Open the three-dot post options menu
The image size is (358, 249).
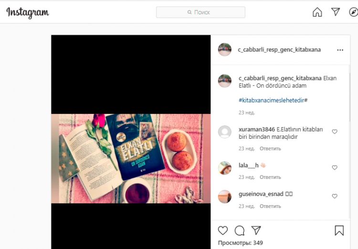(x=340, y=50)
